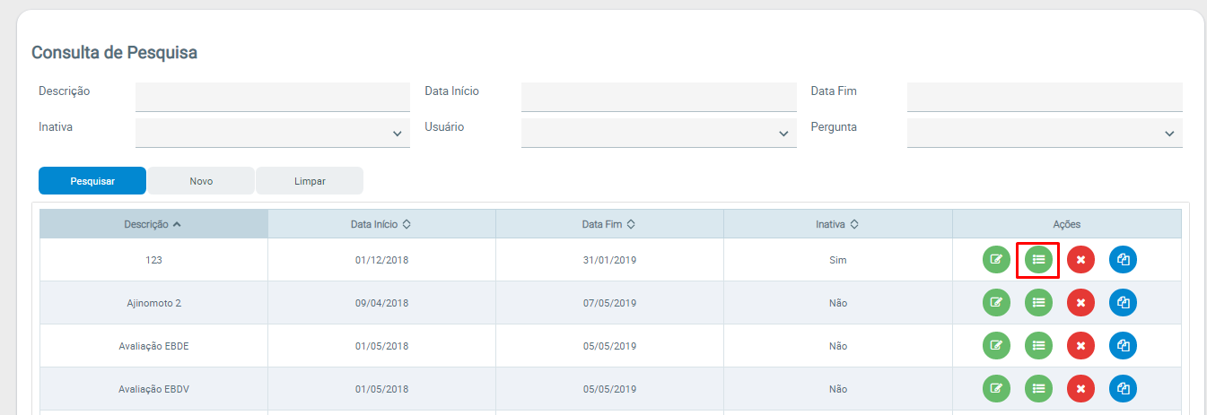Click the Novo button
This screenshot has height=415, width=1207.
coord(201,181)
